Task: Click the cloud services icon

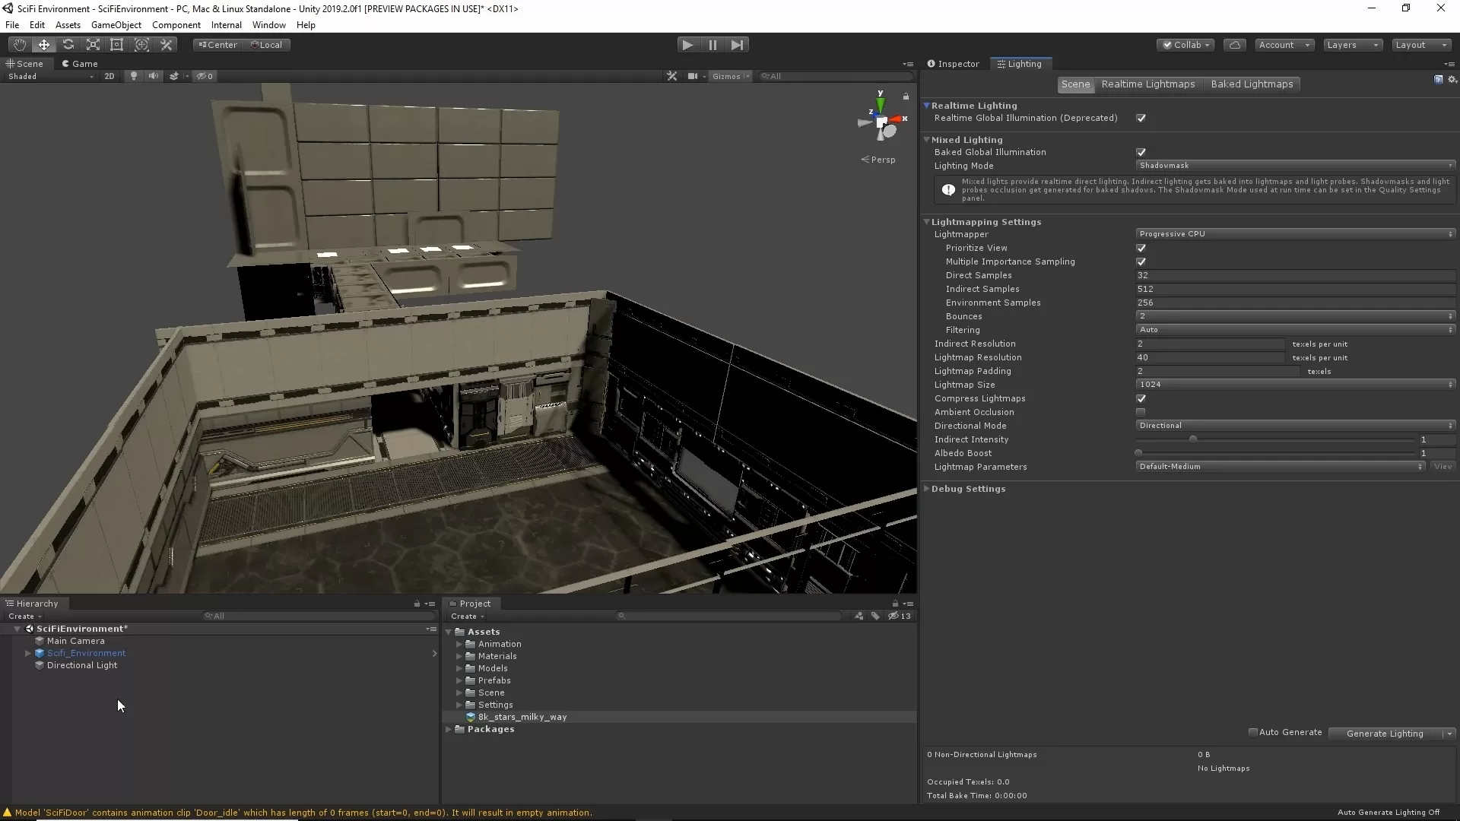Action: [1234, 45]
